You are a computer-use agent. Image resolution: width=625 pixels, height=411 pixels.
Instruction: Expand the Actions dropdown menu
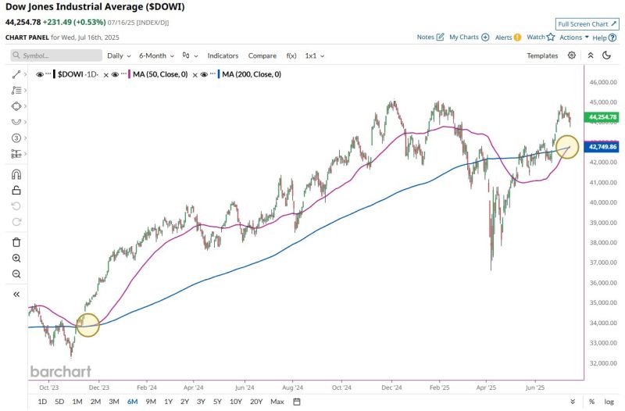click(x=573, y=37)
